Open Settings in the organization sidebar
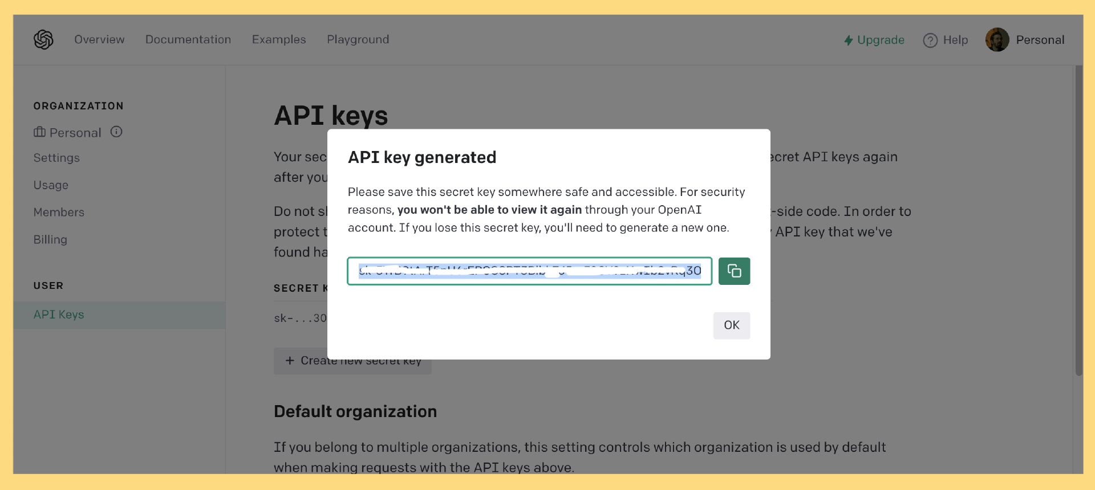The image size is (1095, 490). pos(56,158)
